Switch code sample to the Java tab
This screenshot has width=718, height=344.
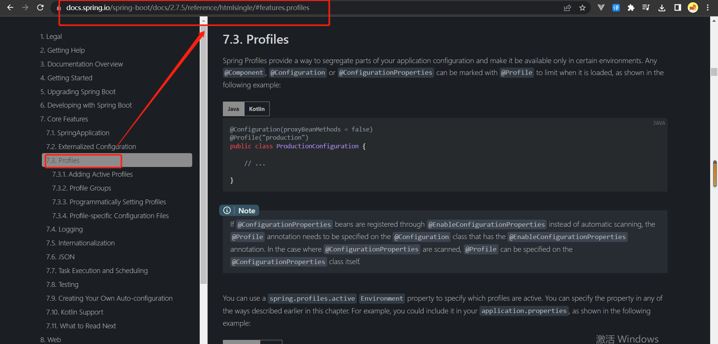tap(233, 109)
